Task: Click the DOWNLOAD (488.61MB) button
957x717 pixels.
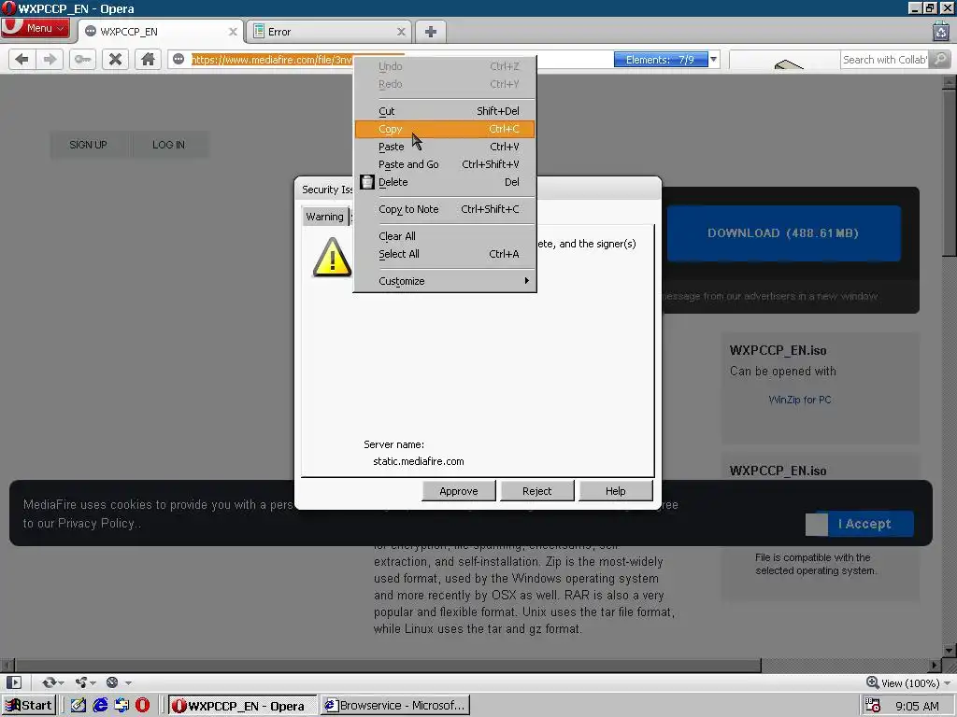Action: (783, 232)
